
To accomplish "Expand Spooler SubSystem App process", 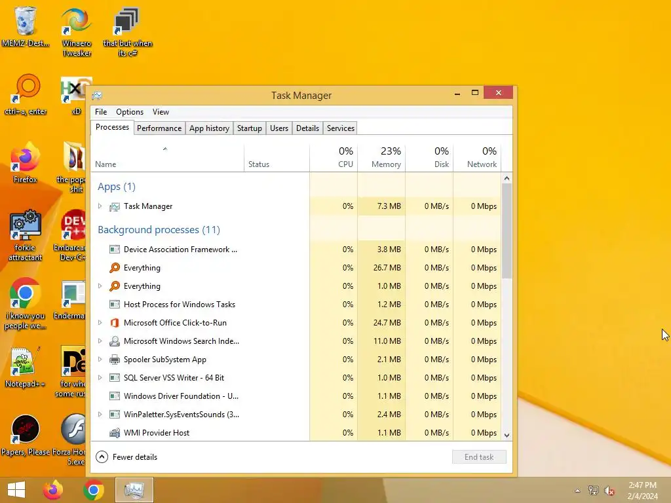I will pos(100,360).
